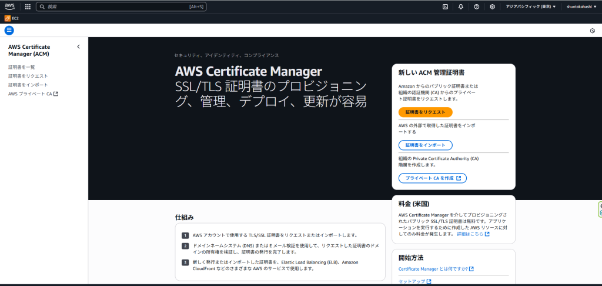Image resolution: width=602 pixels, height=286 pixels.
Task: Open the help question mark icon
Action: [x=476, y=6]
